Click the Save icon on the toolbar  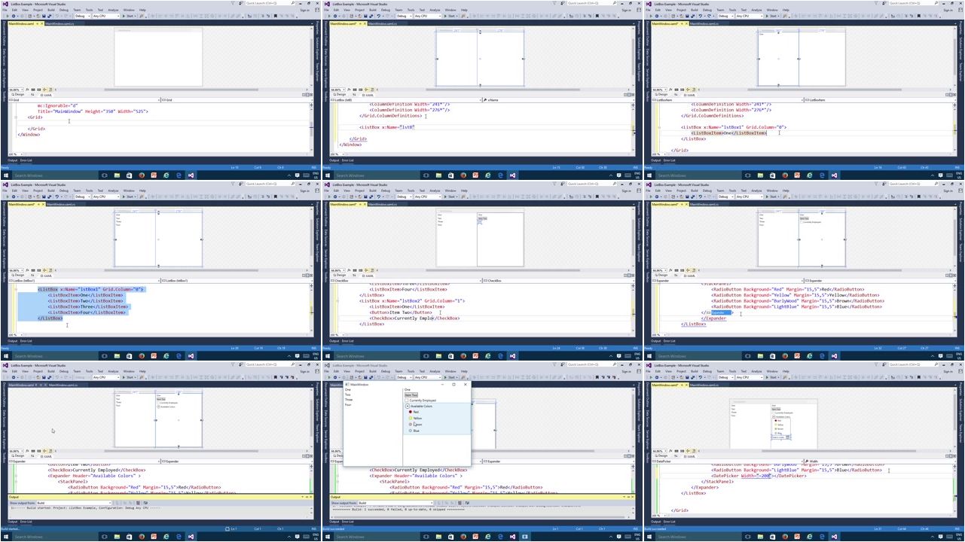point(43,17)
